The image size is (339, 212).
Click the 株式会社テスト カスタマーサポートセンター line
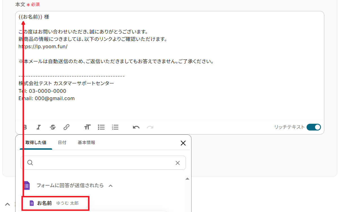(x=66, y=83)
